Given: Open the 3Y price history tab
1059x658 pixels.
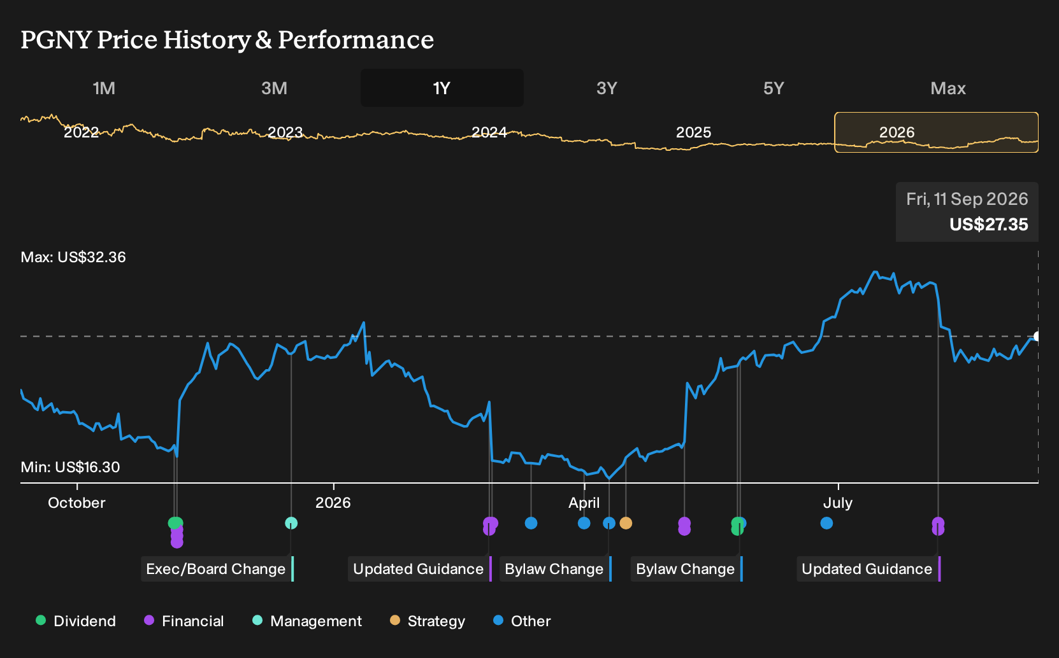Looking at the screenshot, I should point(607,88).
